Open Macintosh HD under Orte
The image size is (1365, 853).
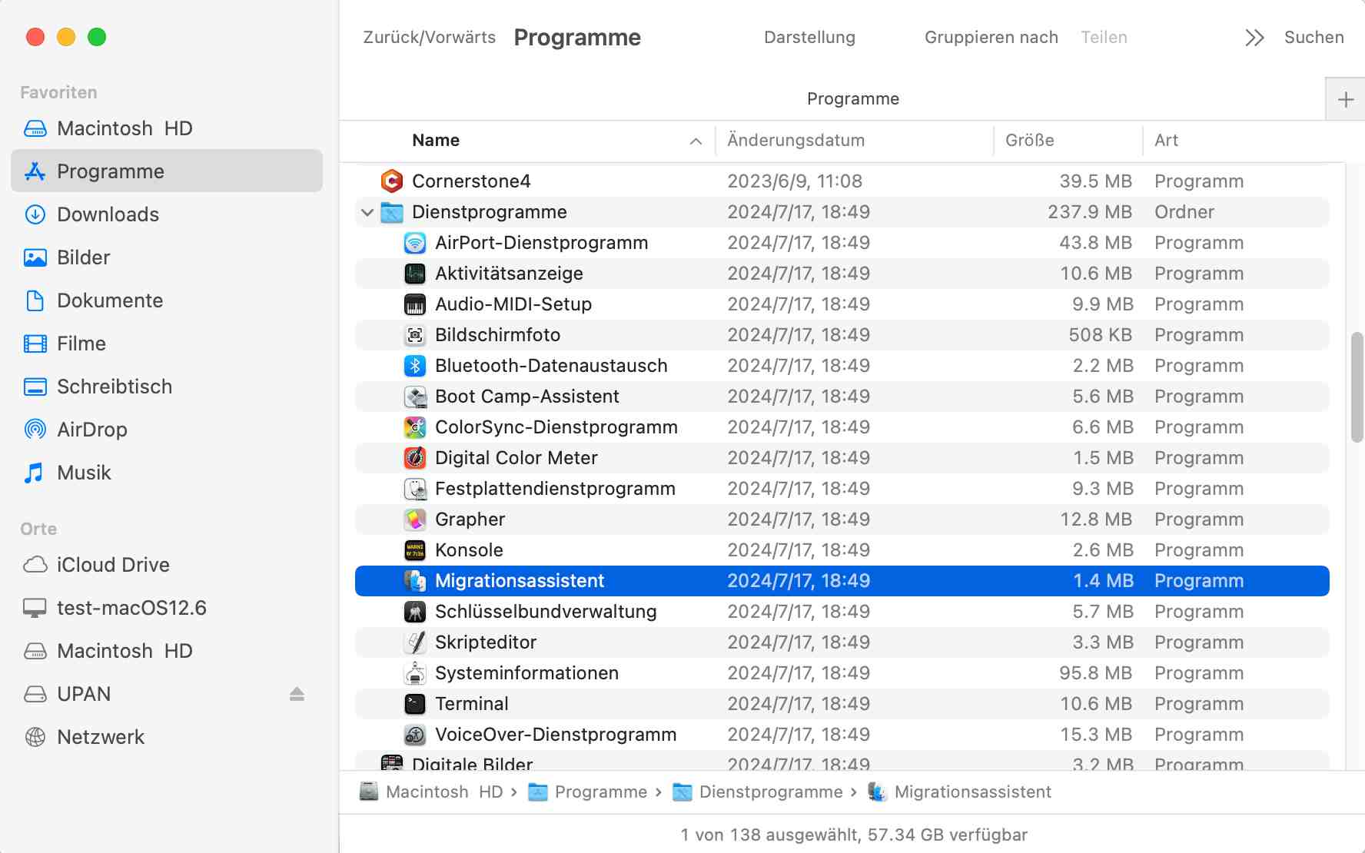[x=167, y=651]
